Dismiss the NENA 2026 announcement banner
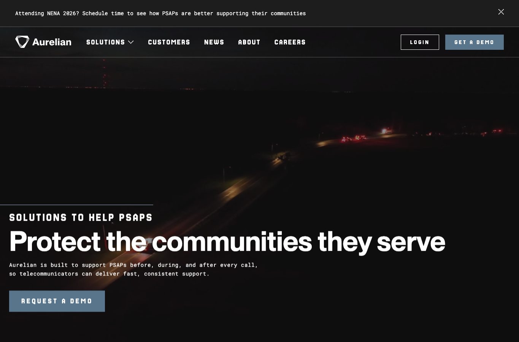519x342 pixels. [x=501, y=12]
